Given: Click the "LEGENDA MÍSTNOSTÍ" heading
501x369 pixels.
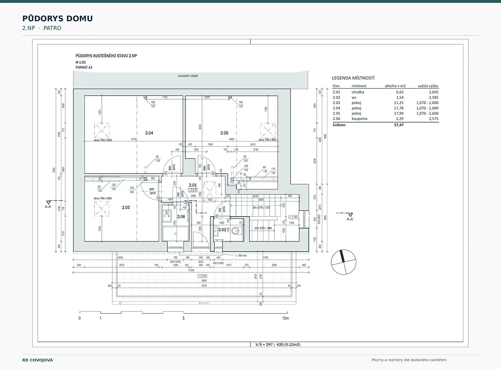Looking at the screenshot, I should [x=353, y=78].
